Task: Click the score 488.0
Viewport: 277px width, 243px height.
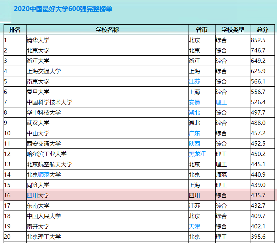Action: pyautogui.click(x=258, y=123)
